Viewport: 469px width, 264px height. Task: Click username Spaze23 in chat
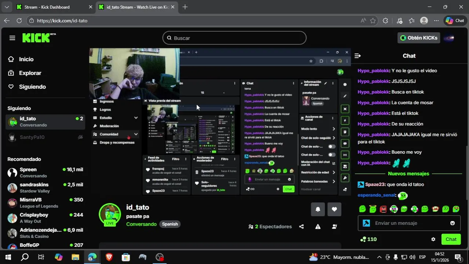click(375, 184)
